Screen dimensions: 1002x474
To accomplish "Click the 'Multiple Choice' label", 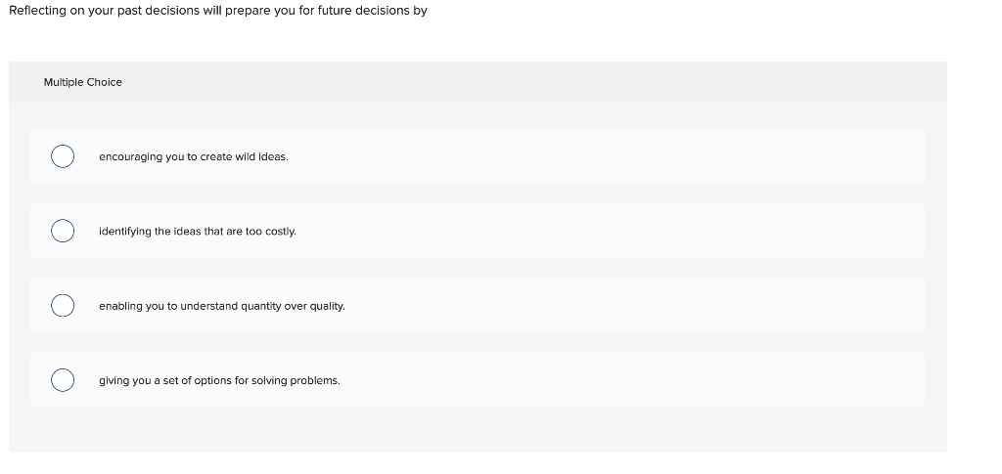I will [83, 82].
